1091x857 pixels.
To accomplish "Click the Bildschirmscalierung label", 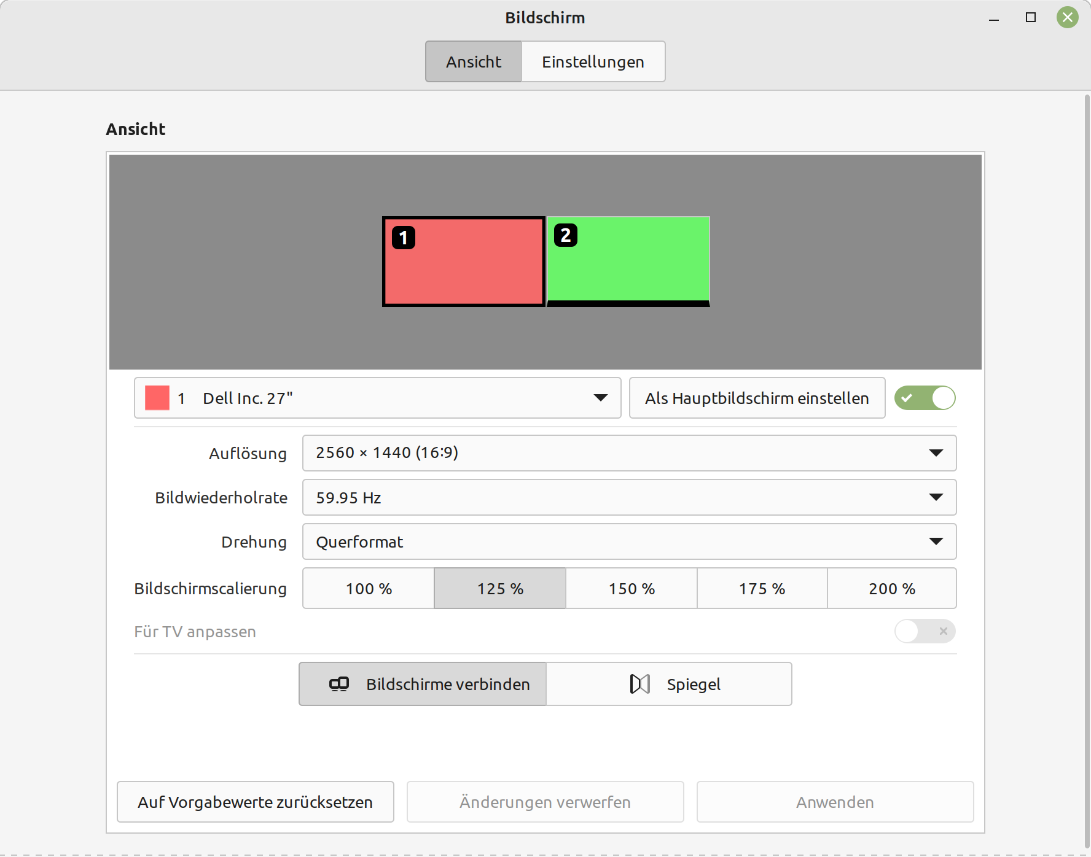I will (211, 589).
